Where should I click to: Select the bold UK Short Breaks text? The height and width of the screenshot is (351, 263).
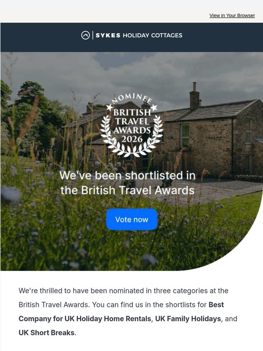[47, 333]
